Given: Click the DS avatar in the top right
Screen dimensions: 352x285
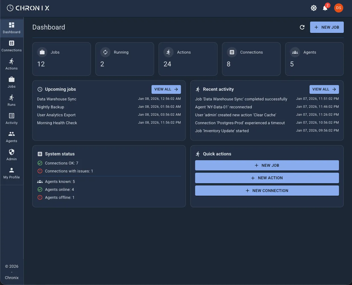Looking at the screenshot, I should coord(339,8).
